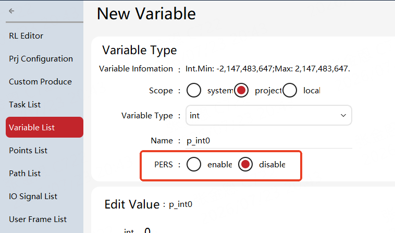The width and height of the screenshot is (395, 233).
Task: Enable the PERS option
Action: tap(194, 164)
